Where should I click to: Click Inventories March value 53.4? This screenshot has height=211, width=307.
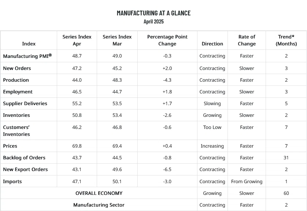117,115
